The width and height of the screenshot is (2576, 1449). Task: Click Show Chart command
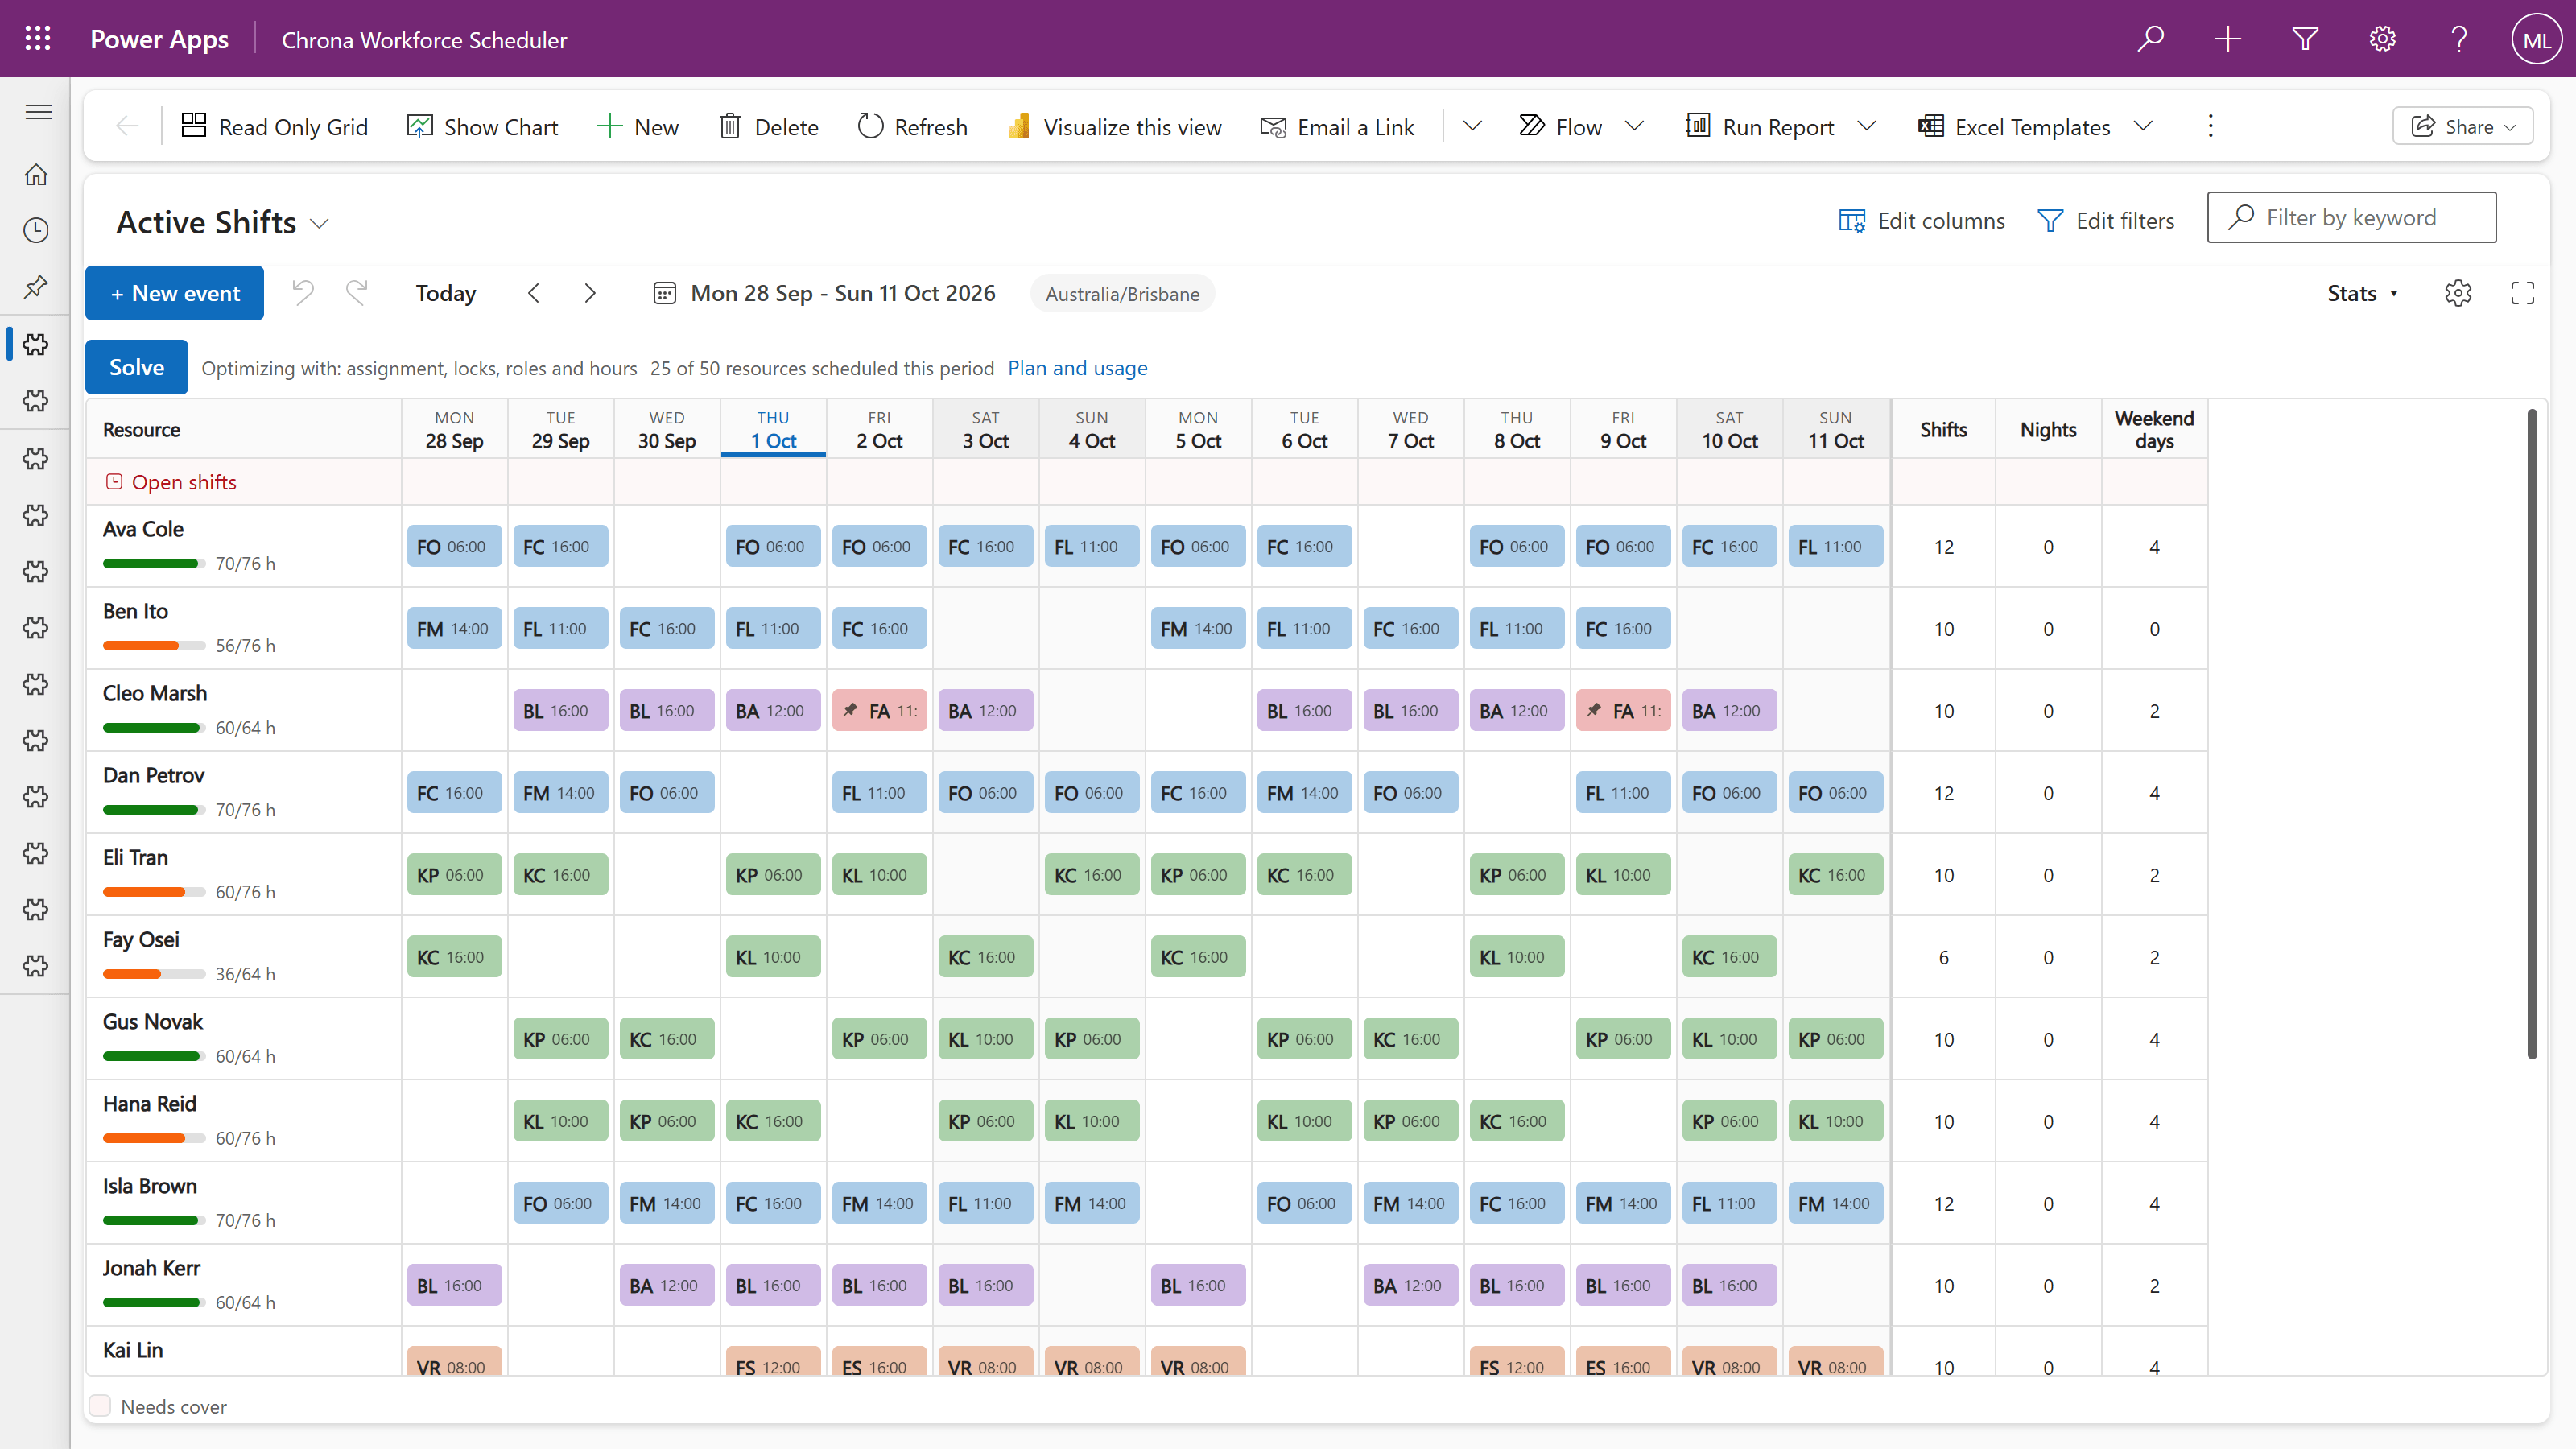point(482,126)
